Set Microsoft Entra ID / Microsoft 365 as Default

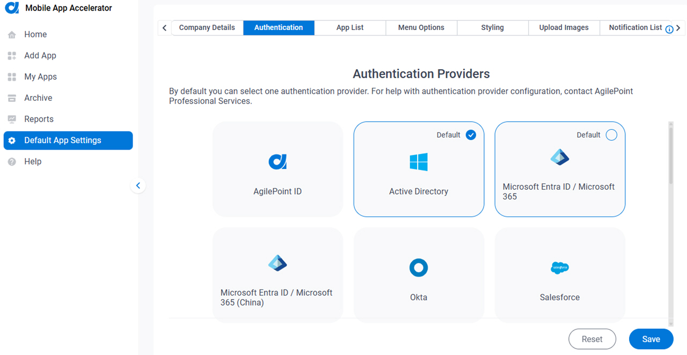pyautogui.click(x=611, y=135)
